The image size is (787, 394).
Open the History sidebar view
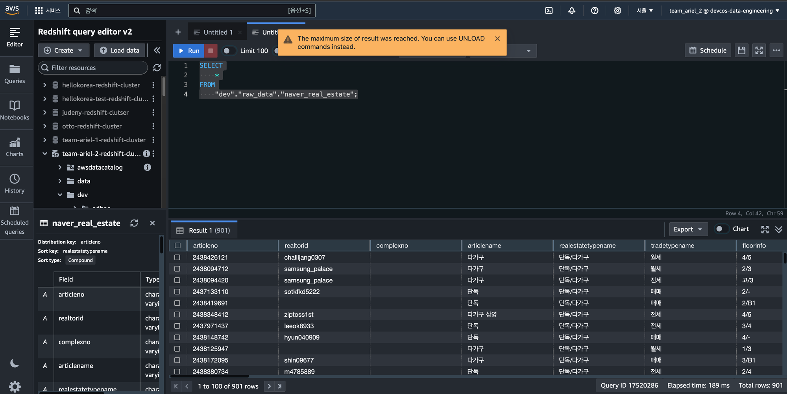pyautogui.click(x=15, y=184)
